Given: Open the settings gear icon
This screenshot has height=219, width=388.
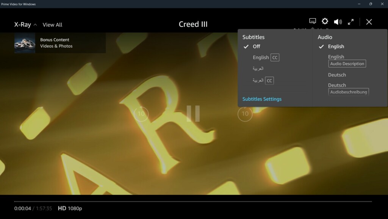Looking at the screenshot, I should (x=325, y=21).
